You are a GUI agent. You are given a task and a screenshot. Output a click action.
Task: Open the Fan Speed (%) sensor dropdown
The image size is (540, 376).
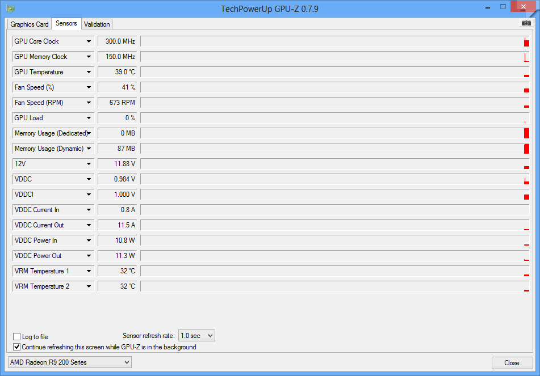[53, 87]
